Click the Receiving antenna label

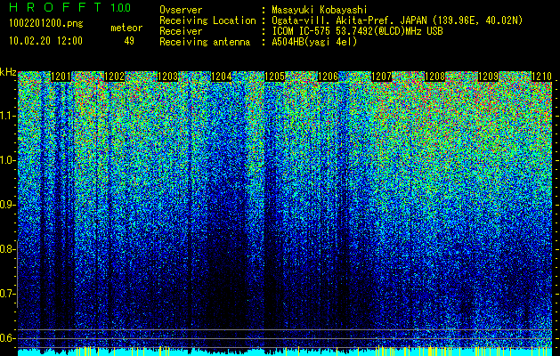click(205, 42)
